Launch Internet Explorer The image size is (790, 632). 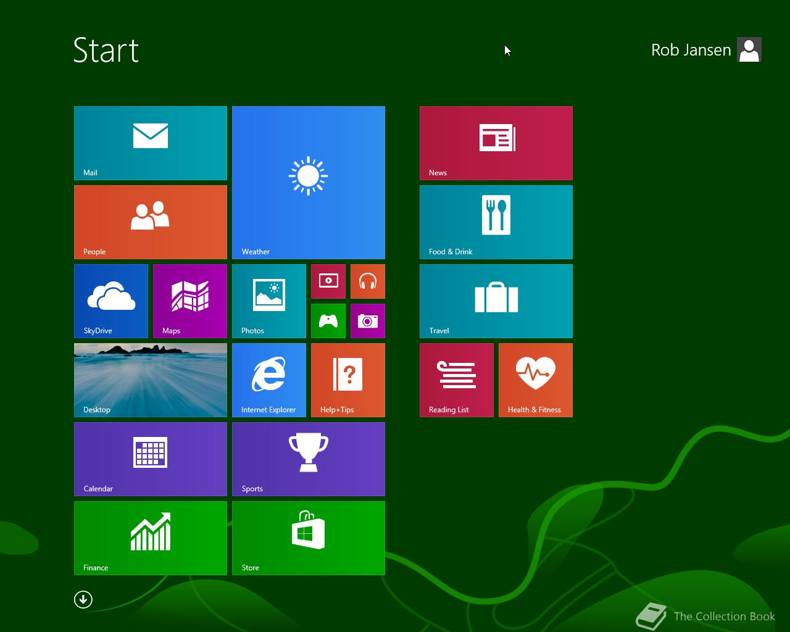point(269,380)
